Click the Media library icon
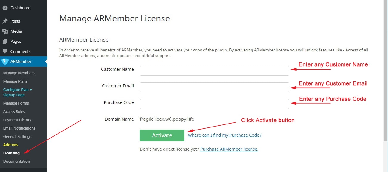 point(5,31)
